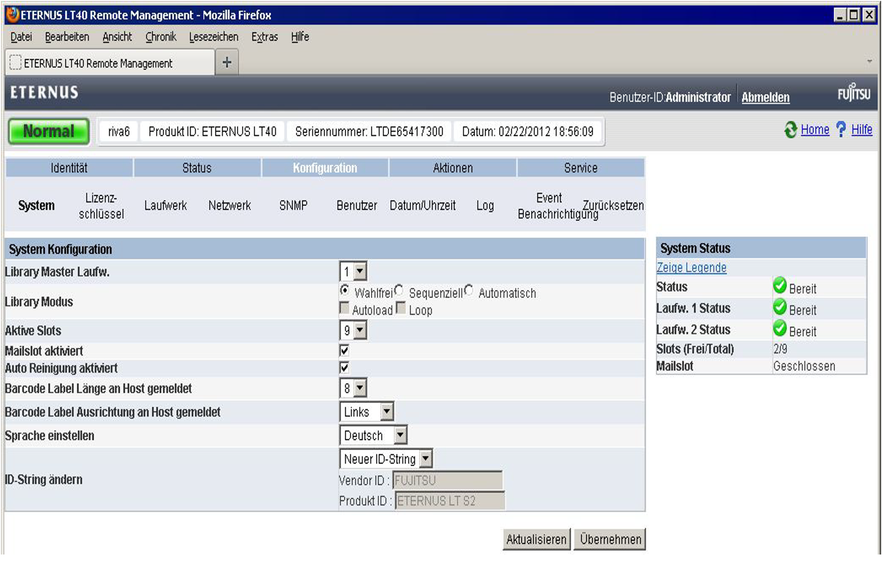The width and height of the screenshot is (883, 561).
Task: Open the System sub-tab
Action: pyautogui.click(x=36, y=205)
